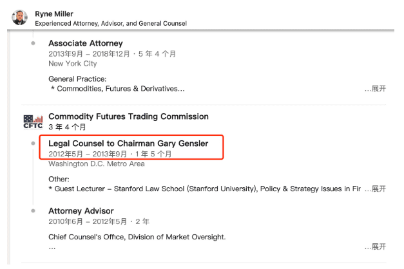Image resolution: width=404 pixels, height=269 pixels.
Task: Open Ryne Miller's profile name link
Action: tap(54, 14)
